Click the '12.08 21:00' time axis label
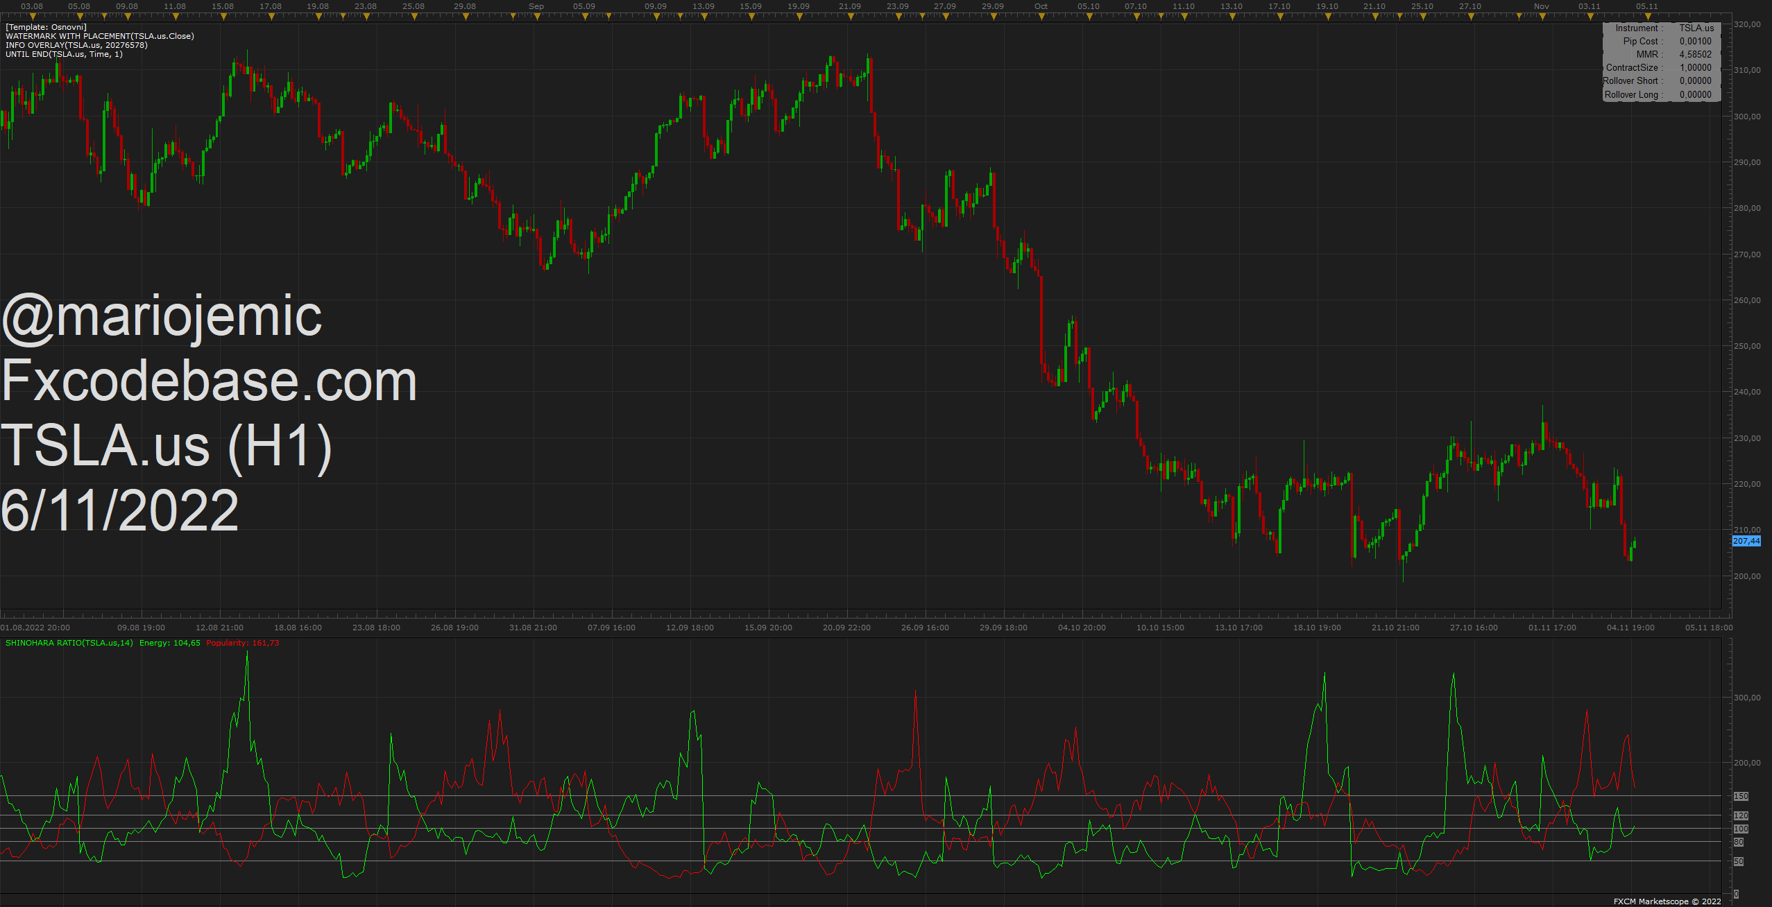 [x=219, y=628]
